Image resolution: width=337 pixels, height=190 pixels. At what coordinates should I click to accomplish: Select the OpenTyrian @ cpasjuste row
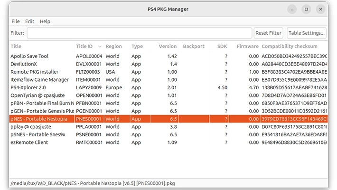(168, 95)
